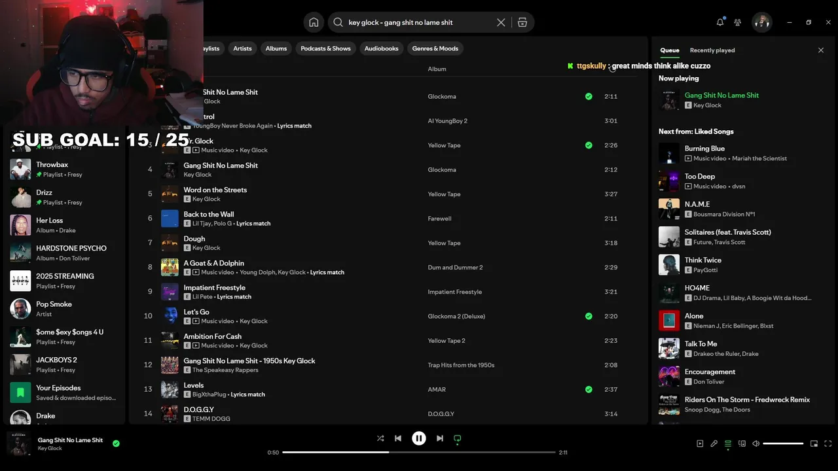The image size is (838, 471).
Task: Open Her Loss album in the library
Action: click(x=64, y=225)
